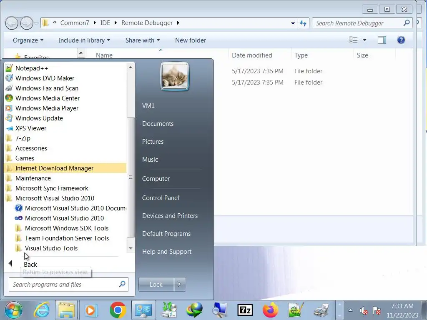
Task: Expand the Accessories folder
Action: [x=31, y=148]
